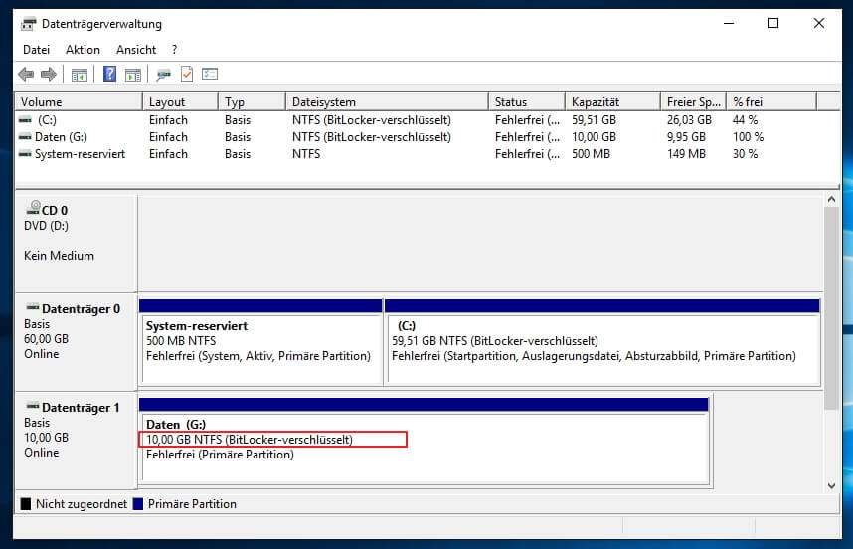Open the ? help menu
This screenshot has width=853, height=549.
pos(174,50)
